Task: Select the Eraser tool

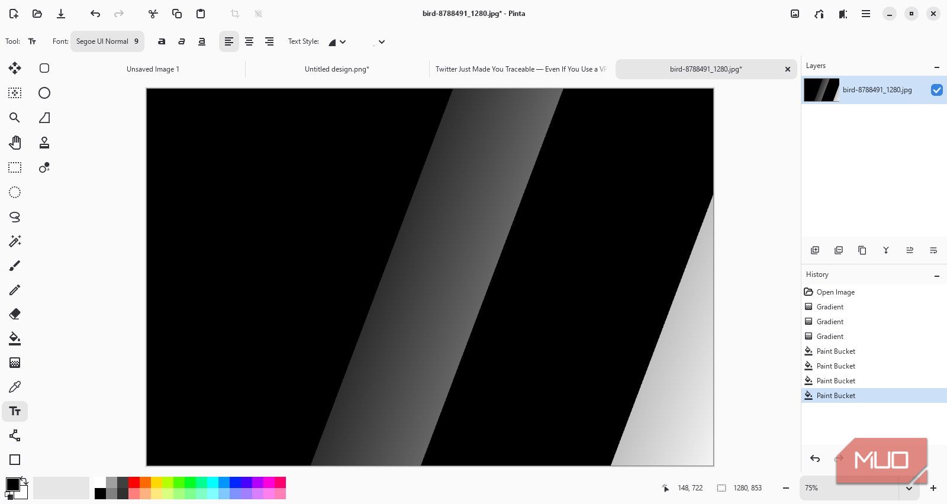Action: [x=15, y=314]
